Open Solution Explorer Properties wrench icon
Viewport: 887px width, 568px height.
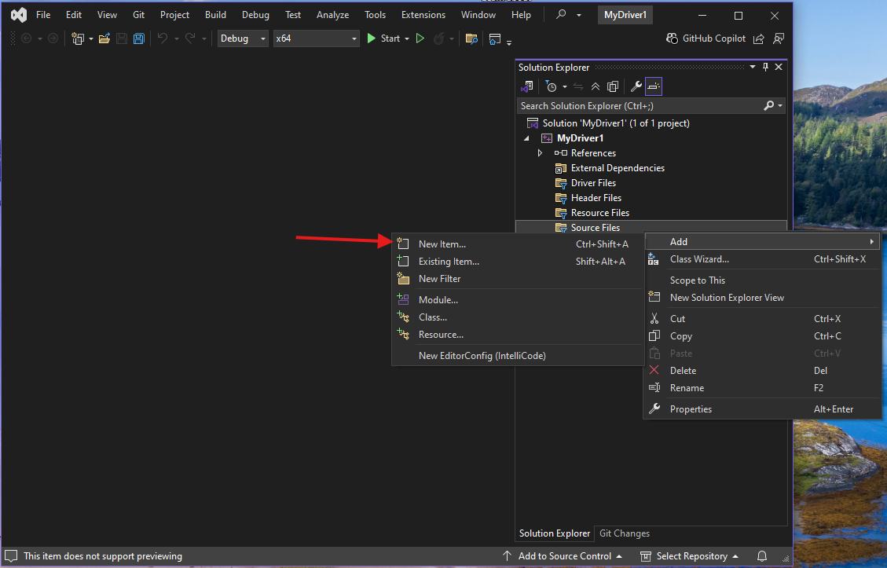[x=636, y=86]
